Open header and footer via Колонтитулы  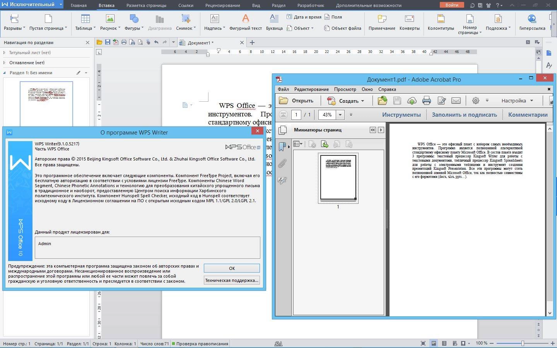tap(441, 22)
